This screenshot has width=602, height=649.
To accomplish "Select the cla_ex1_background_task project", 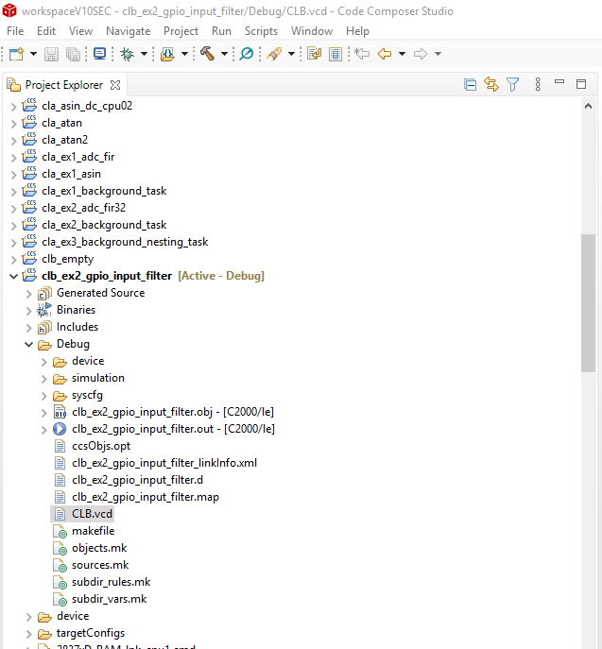I will coord(104,191).
